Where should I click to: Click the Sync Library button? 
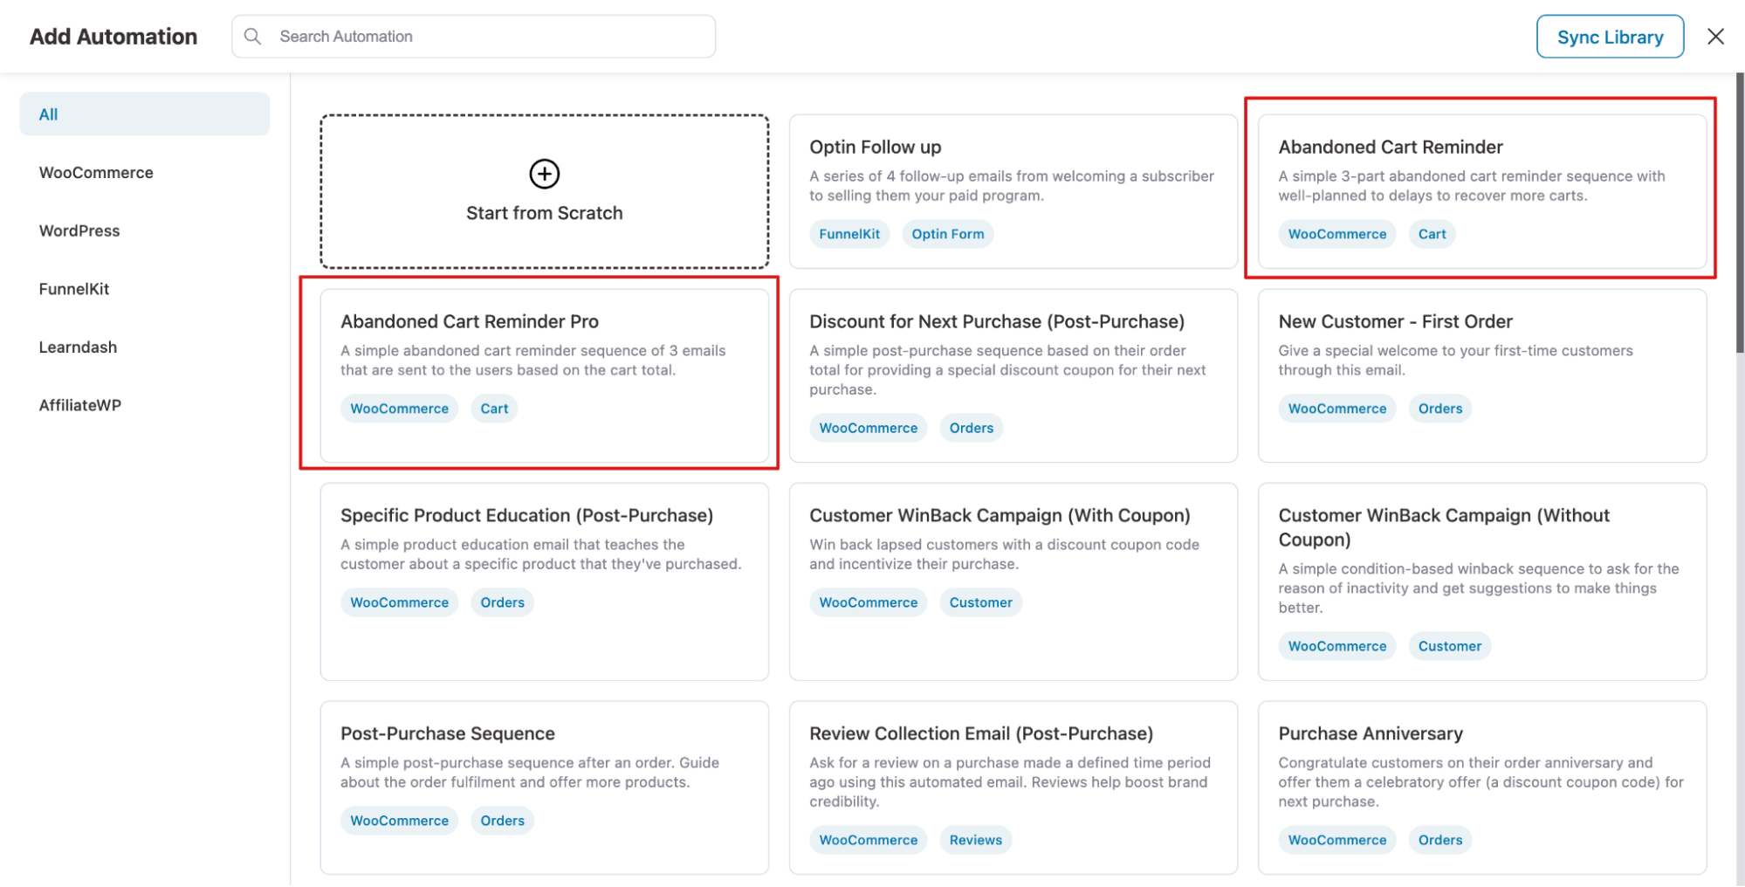(1610, 36)
